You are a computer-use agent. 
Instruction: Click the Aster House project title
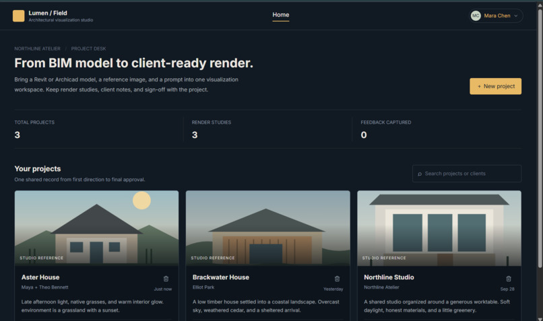(40, 277)
